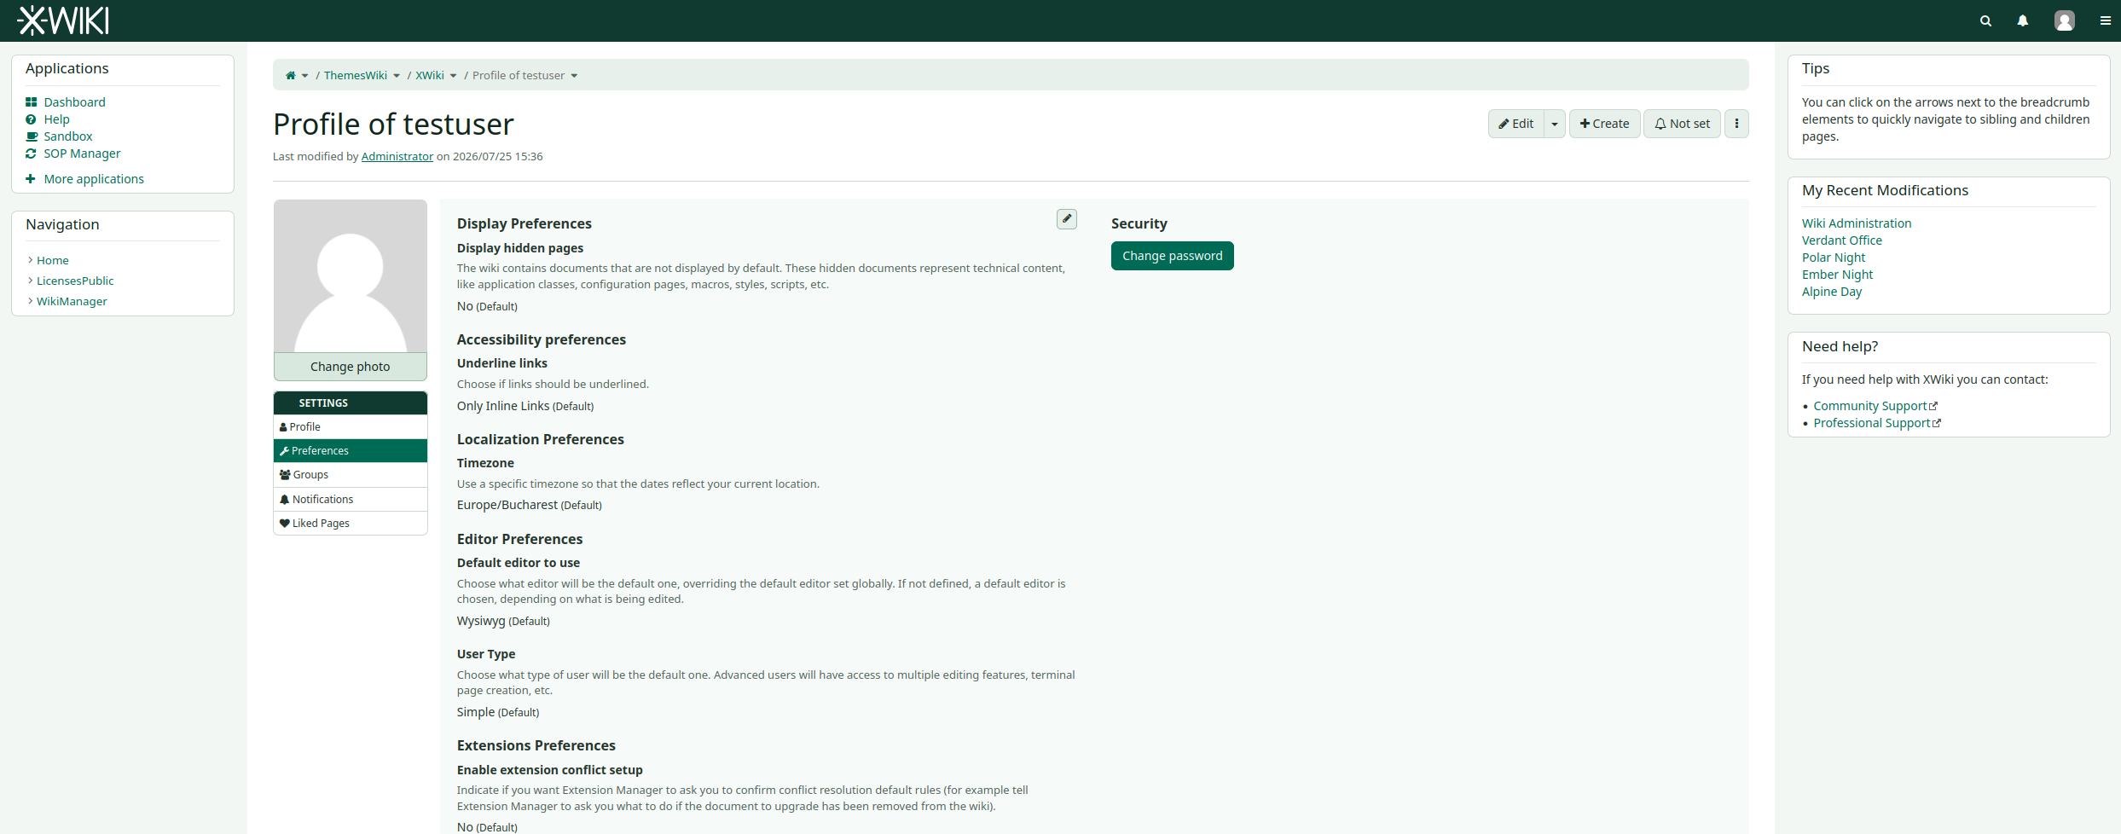
Task: Click the Wysiwyg default editor value
Action: point(481,621)
